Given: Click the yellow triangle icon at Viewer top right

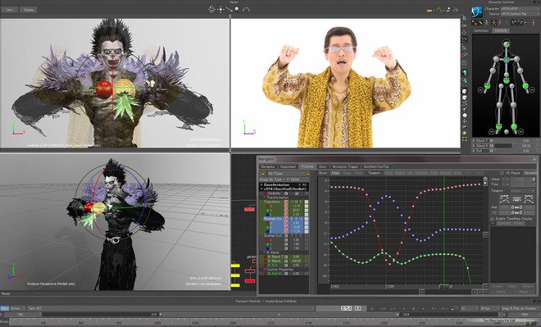Looking at the screenshot, I should [439, 10].
